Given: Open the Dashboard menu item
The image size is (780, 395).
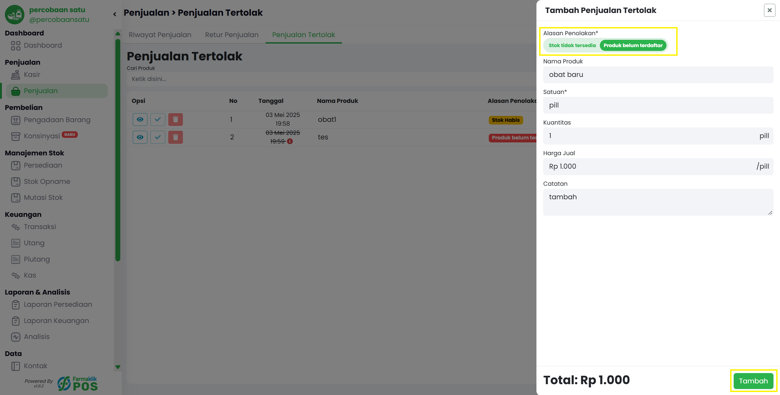Looking at the screenshot, I should click(43, 45).
